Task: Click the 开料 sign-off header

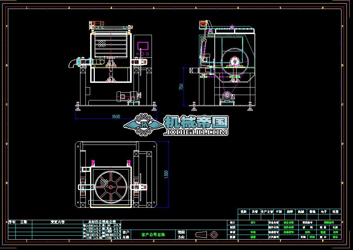Action: tap(279, 212)
